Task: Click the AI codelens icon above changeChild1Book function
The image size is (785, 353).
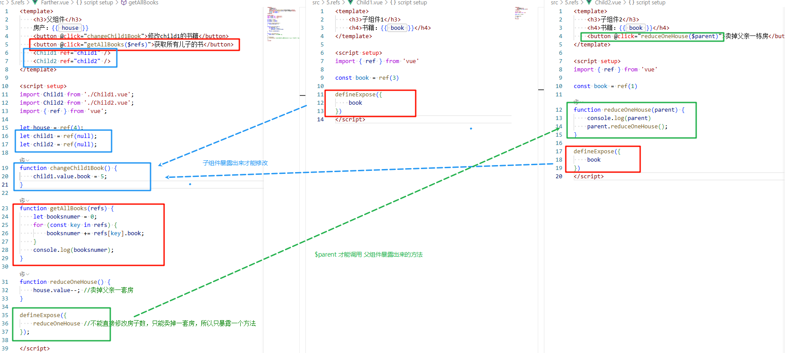Action: [x=22, y=160]
